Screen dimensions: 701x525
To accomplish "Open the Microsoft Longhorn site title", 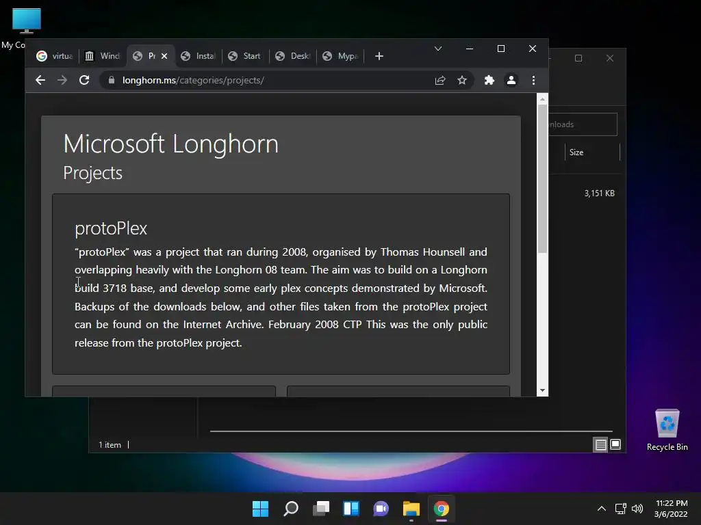I will click(x=170, y=144).
